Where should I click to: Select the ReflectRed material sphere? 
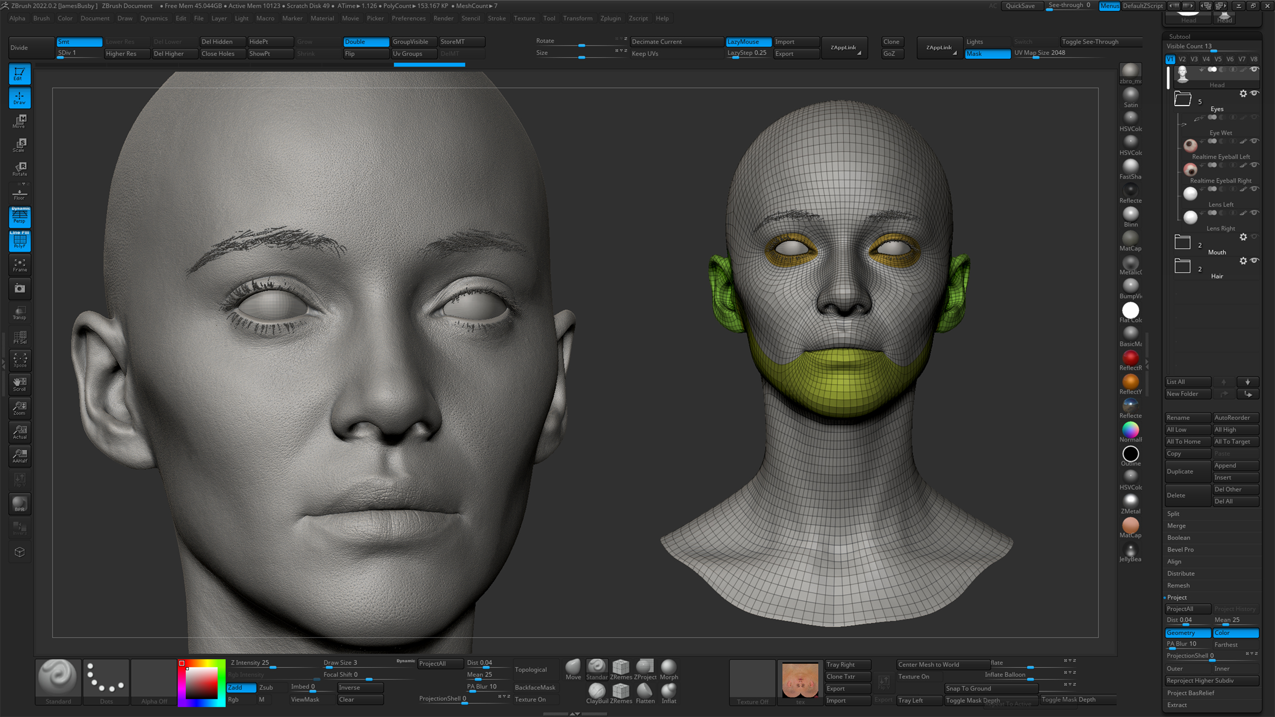point(1130,358)
